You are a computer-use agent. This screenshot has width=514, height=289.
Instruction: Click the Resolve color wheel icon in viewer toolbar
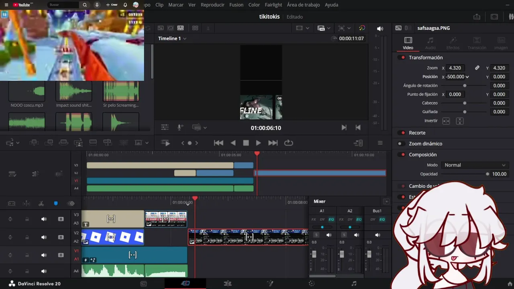point(362,28)
